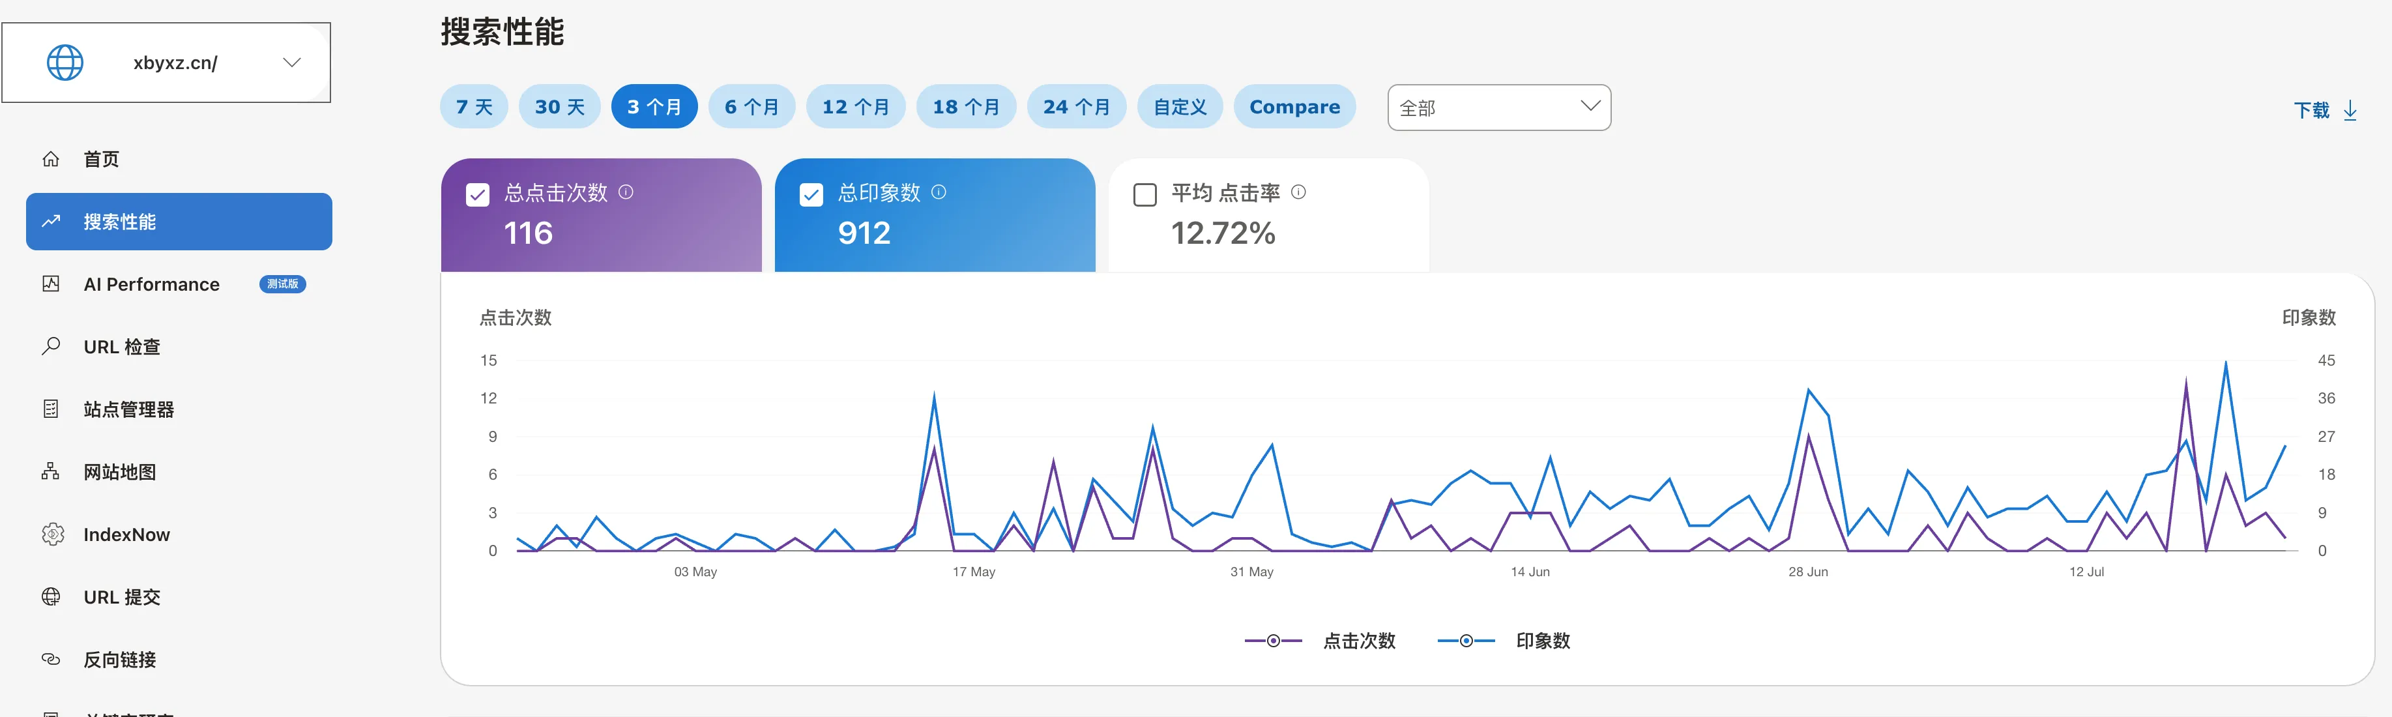Click the info icon beside 总印象数
This screenshot has height=717, width=2392.
click(x=939, y=192)
